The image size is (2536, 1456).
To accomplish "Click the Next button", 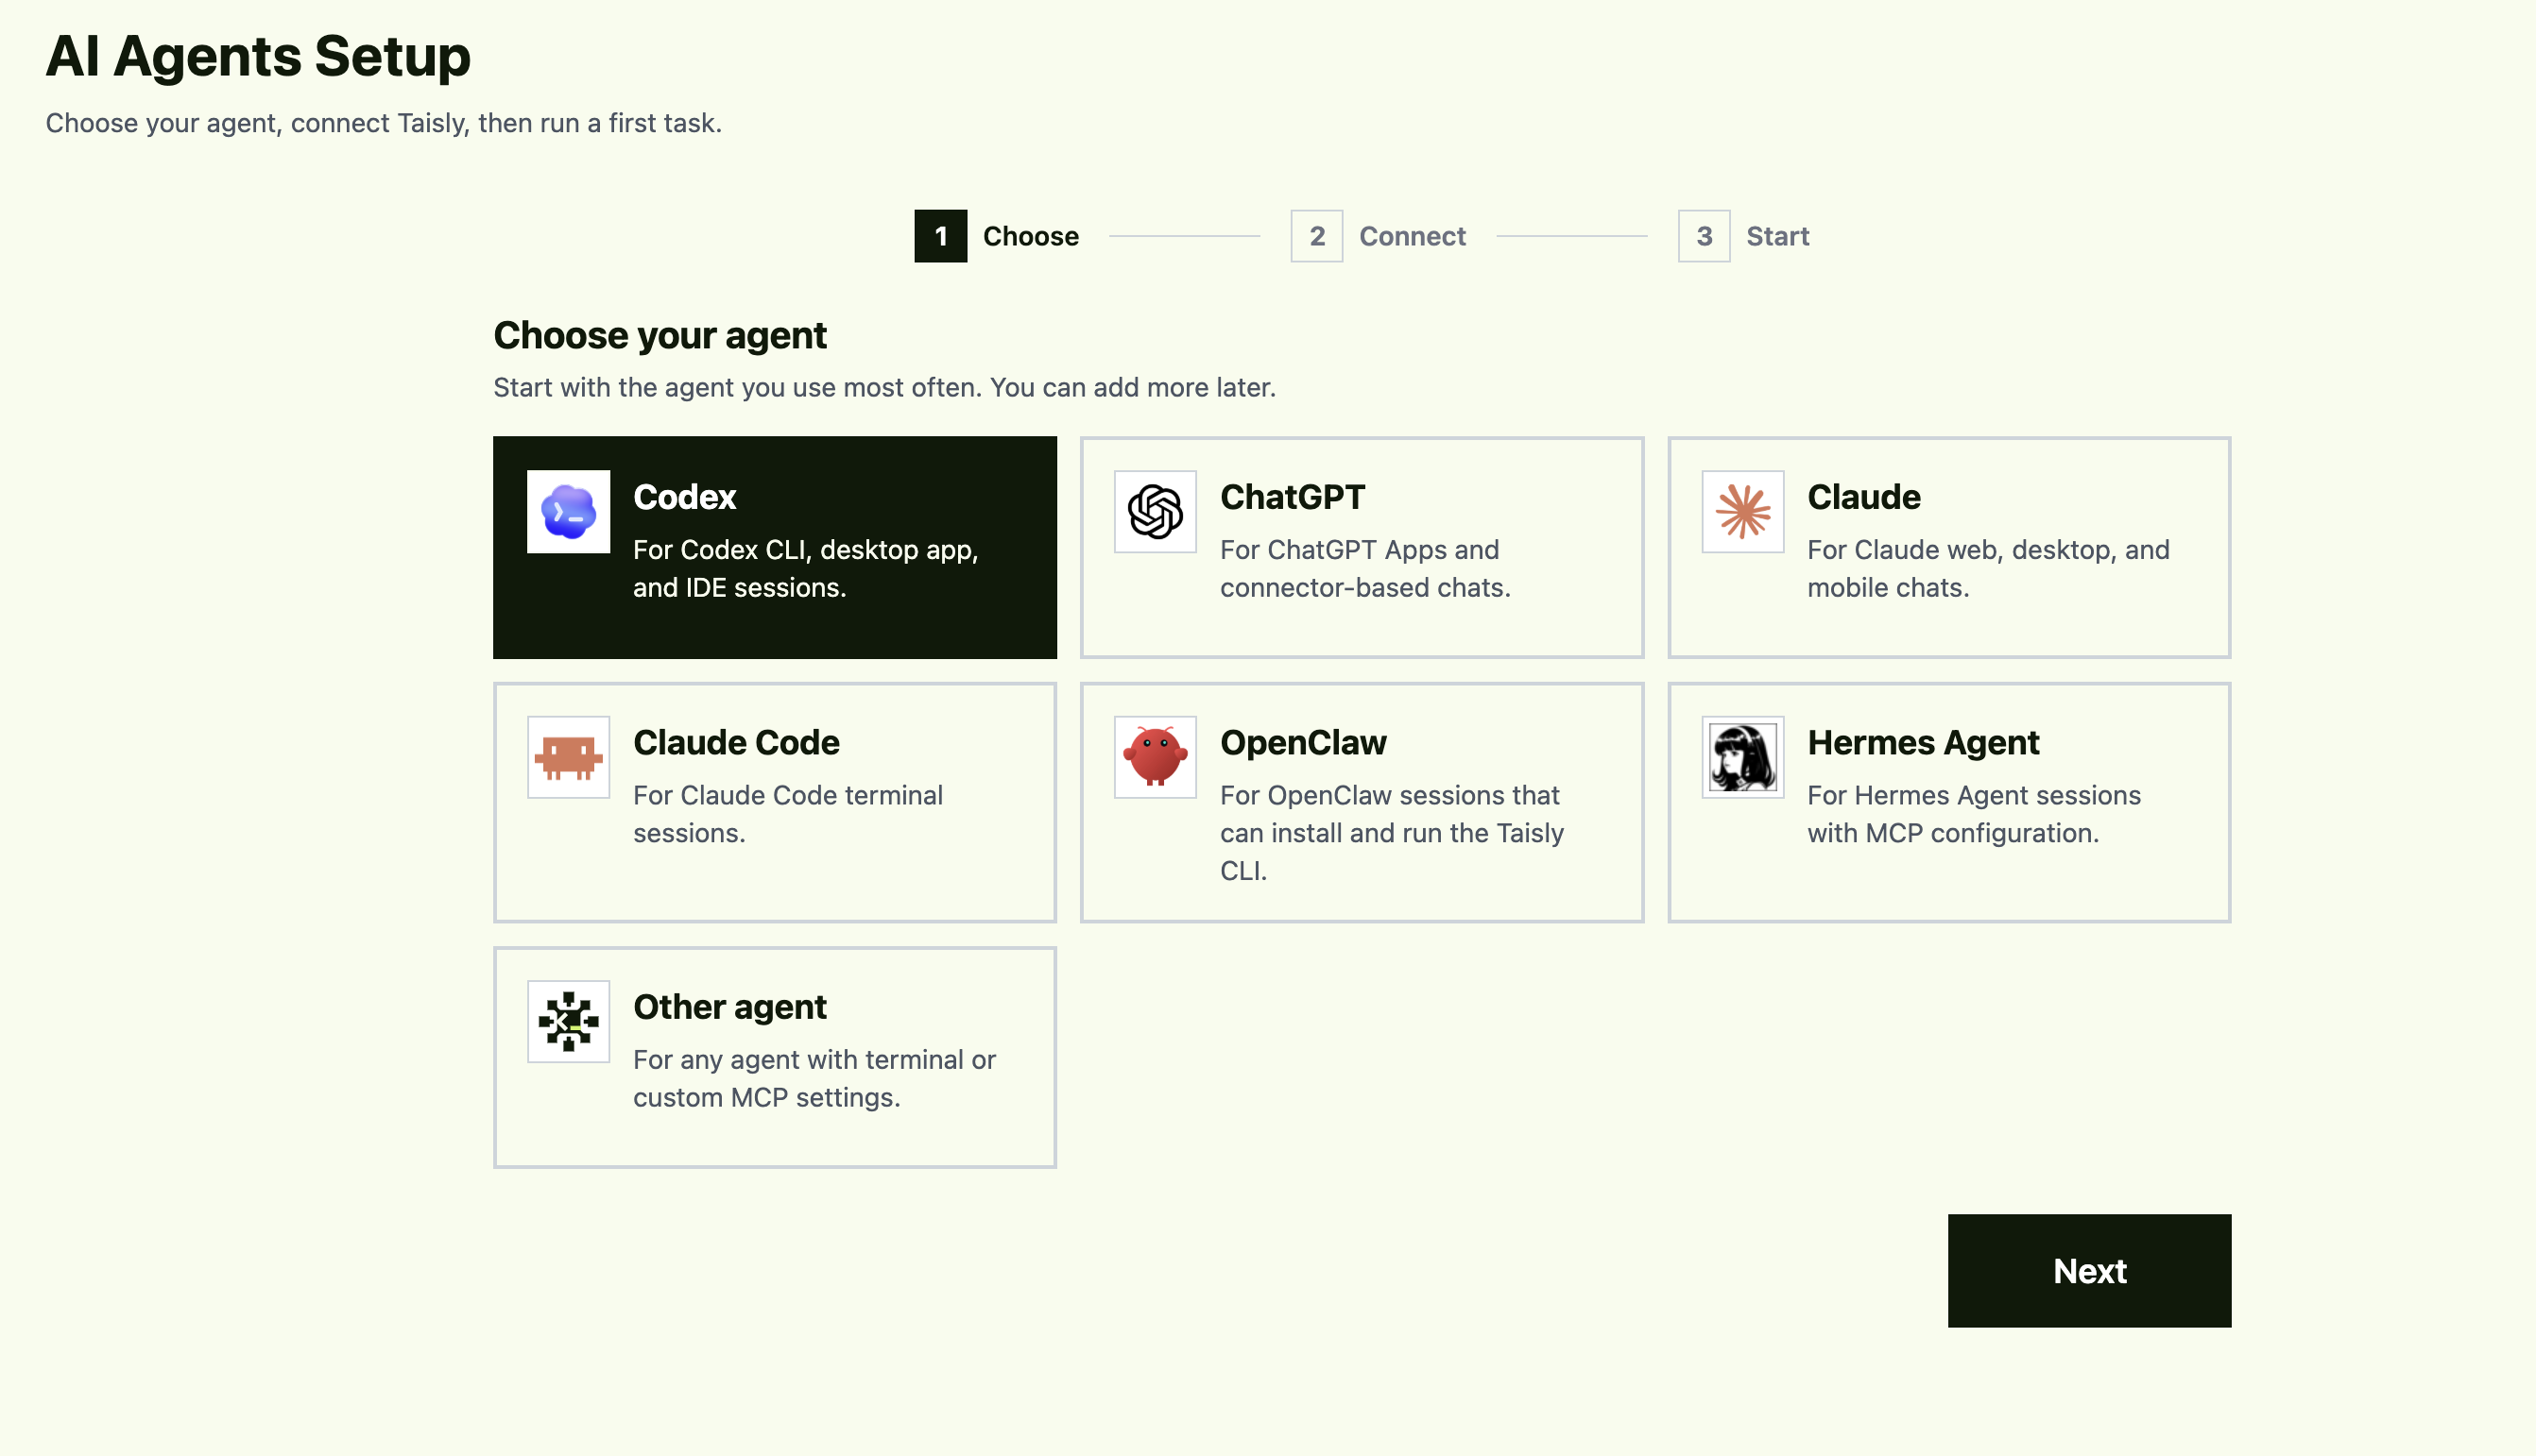I will pos(2089,1271).
